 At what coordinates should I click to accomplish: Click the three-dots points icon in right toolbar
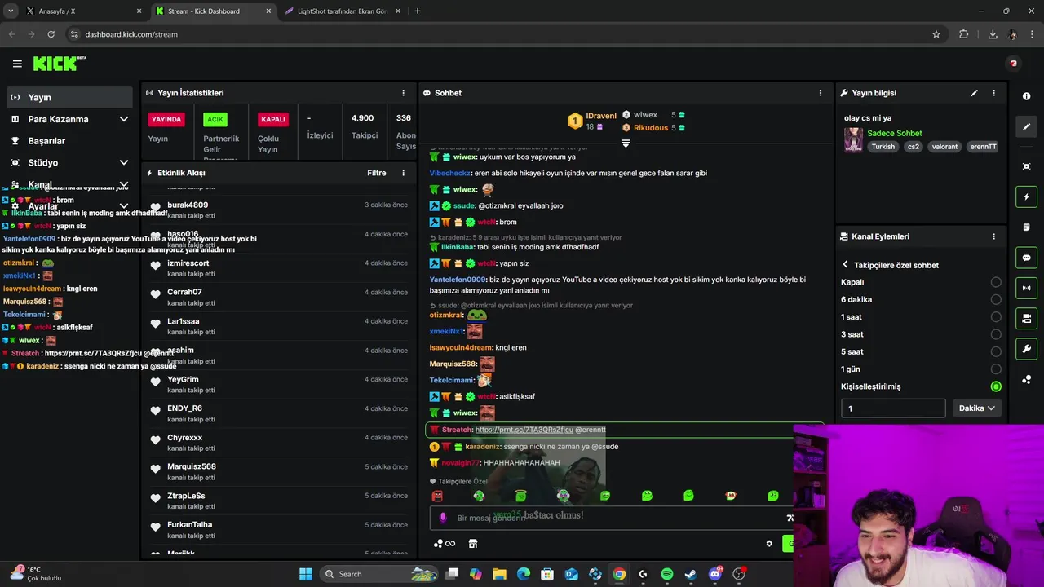(1026, 379)
